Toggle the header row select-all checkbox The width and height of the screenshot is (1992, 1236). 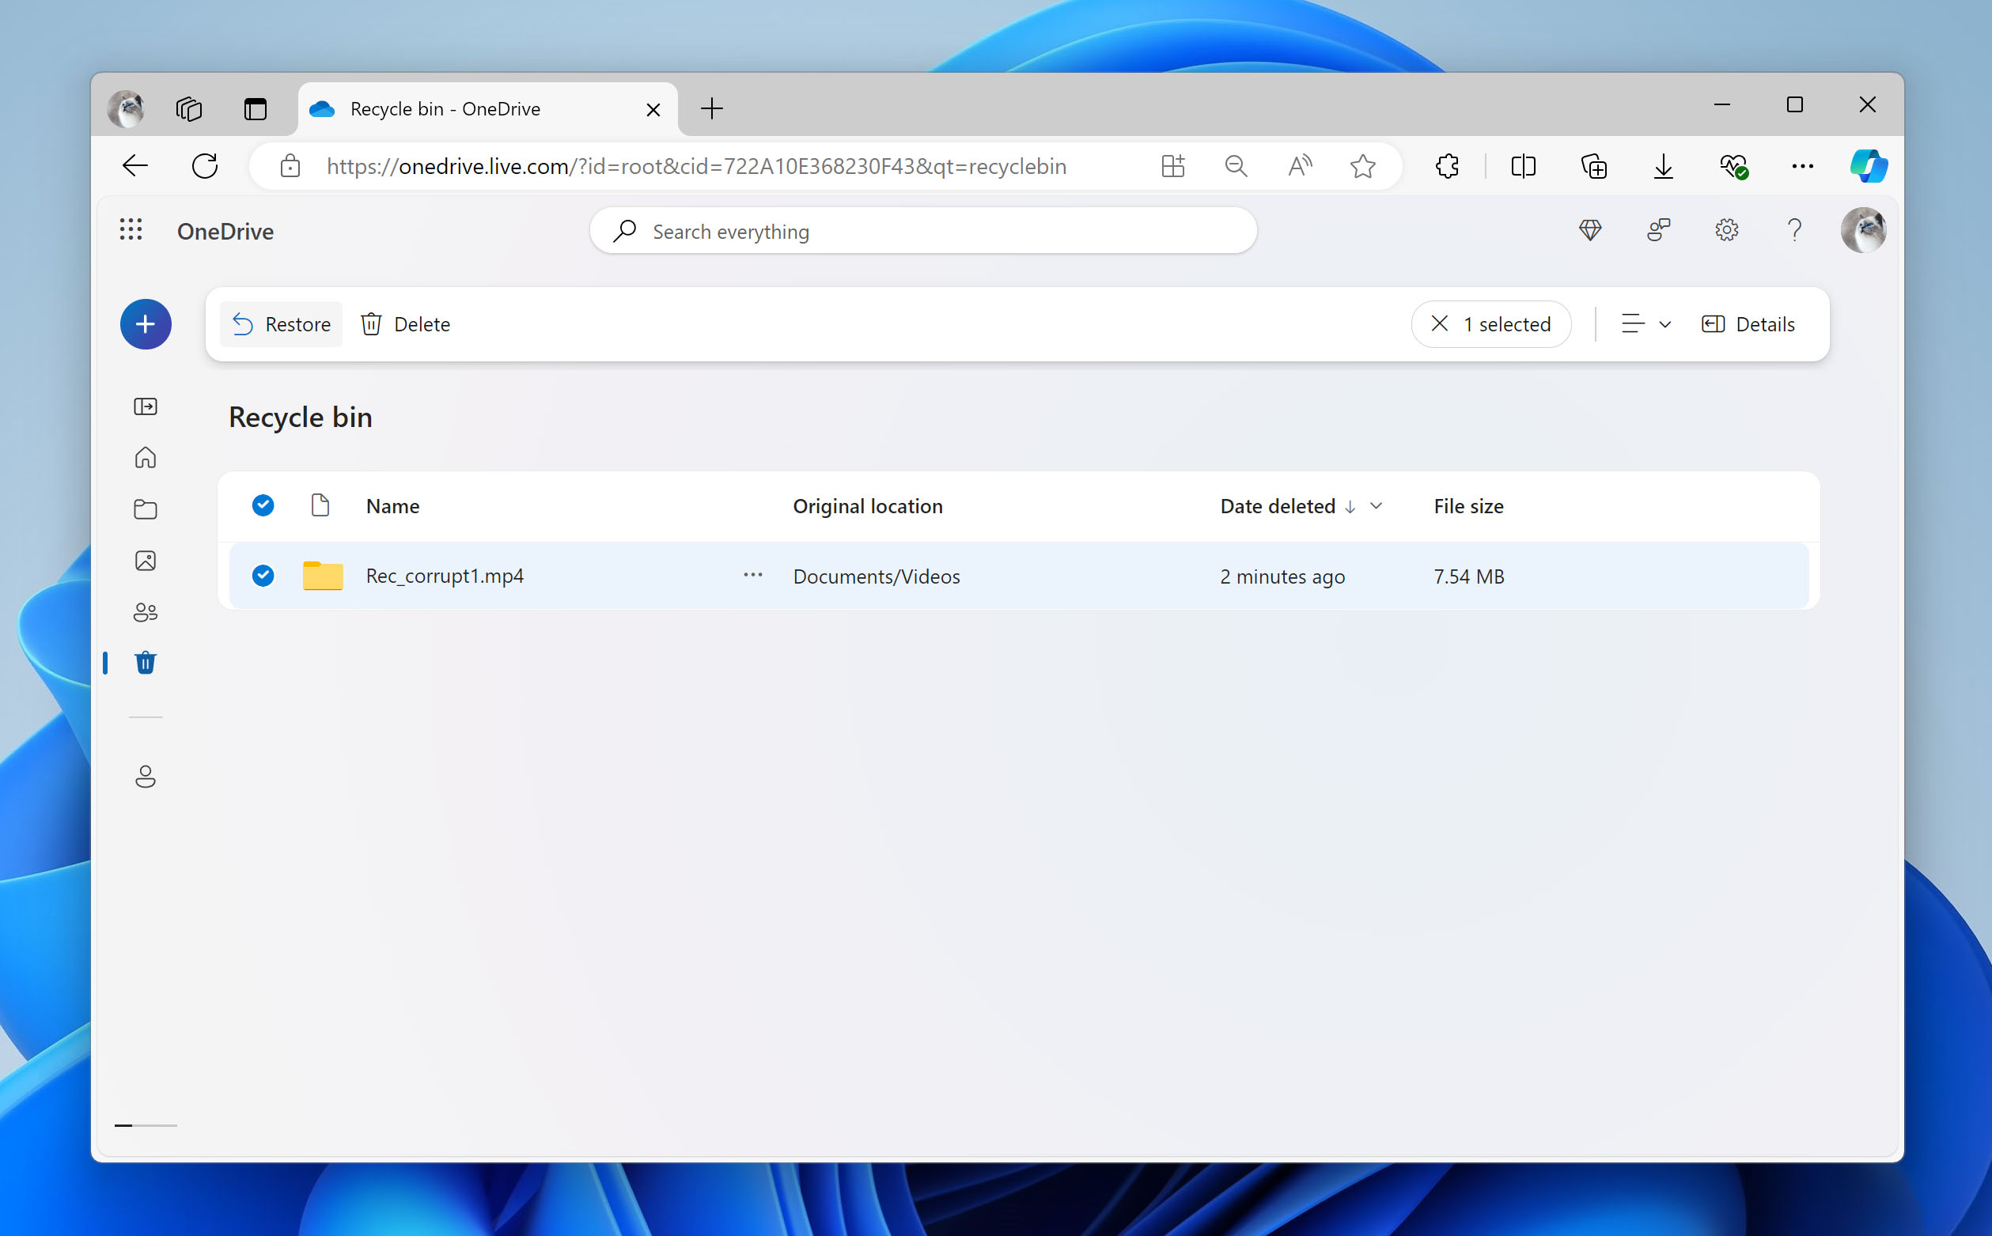pos(262,504)
